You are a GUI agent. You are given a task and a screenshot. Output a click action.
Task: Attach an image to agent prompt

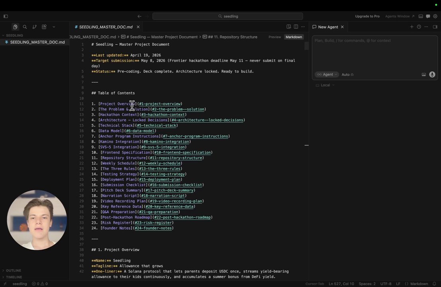click(423, 75)
